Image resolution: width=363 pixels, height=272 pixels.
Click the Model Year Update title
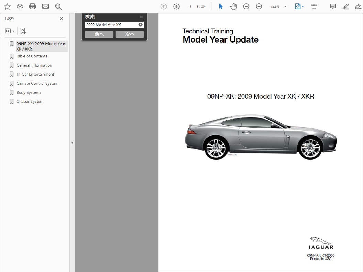[x=220, y=40]
